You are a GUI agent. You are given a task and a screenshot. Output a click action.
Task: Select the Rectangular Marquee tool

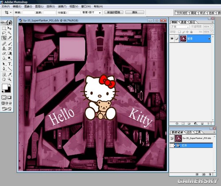click(4, 28)
